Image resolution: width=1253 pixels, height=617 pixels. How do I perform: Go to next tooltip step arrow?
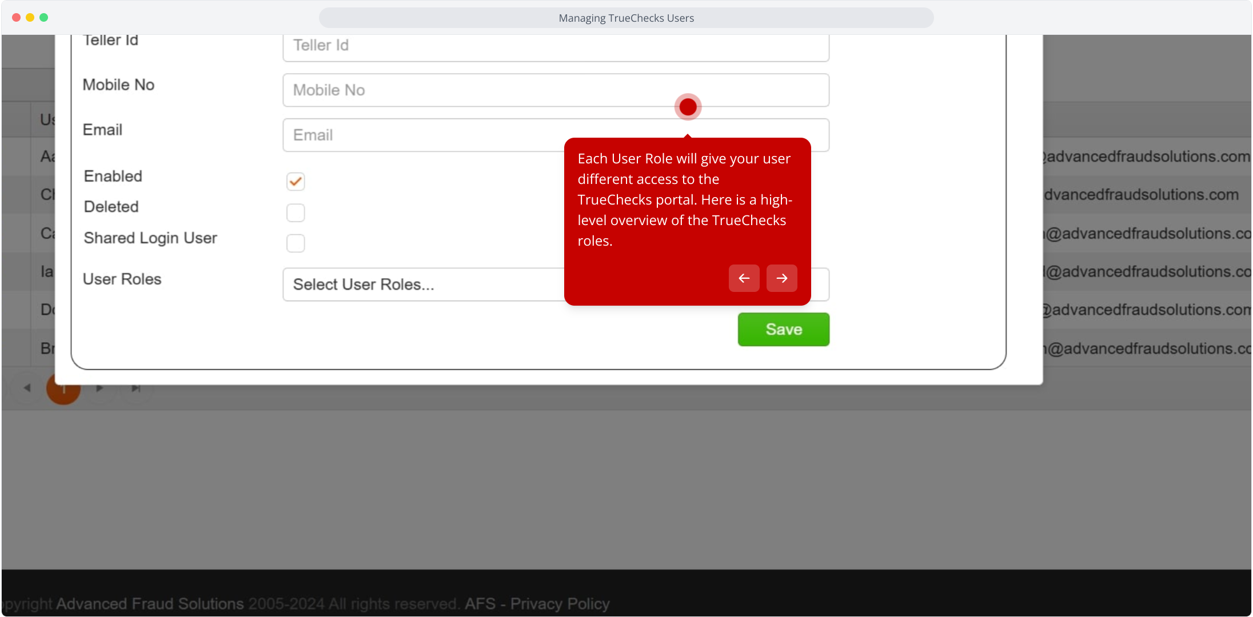pos(781,278)
